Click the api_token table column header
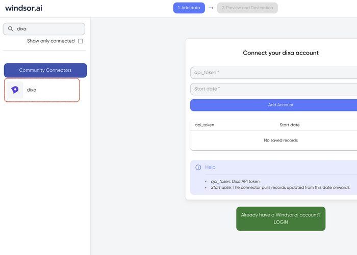Image resolution: width=357 pixels, height=255 pixels. (205, 125)
